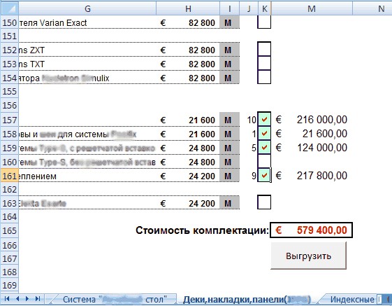Go to first sheet tab navigation arrow
The image size is (392, 306).
click(x=7, y=298)
